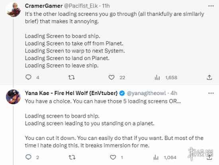This screenshot has width=219, height=165.
Task: Reply to CramerGamer's tweet
Action: (28, 77)
